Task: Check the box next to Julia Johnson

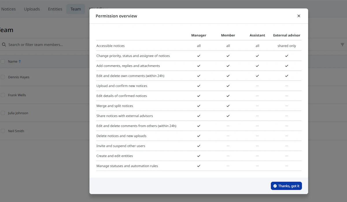Action: click(3, 113)
